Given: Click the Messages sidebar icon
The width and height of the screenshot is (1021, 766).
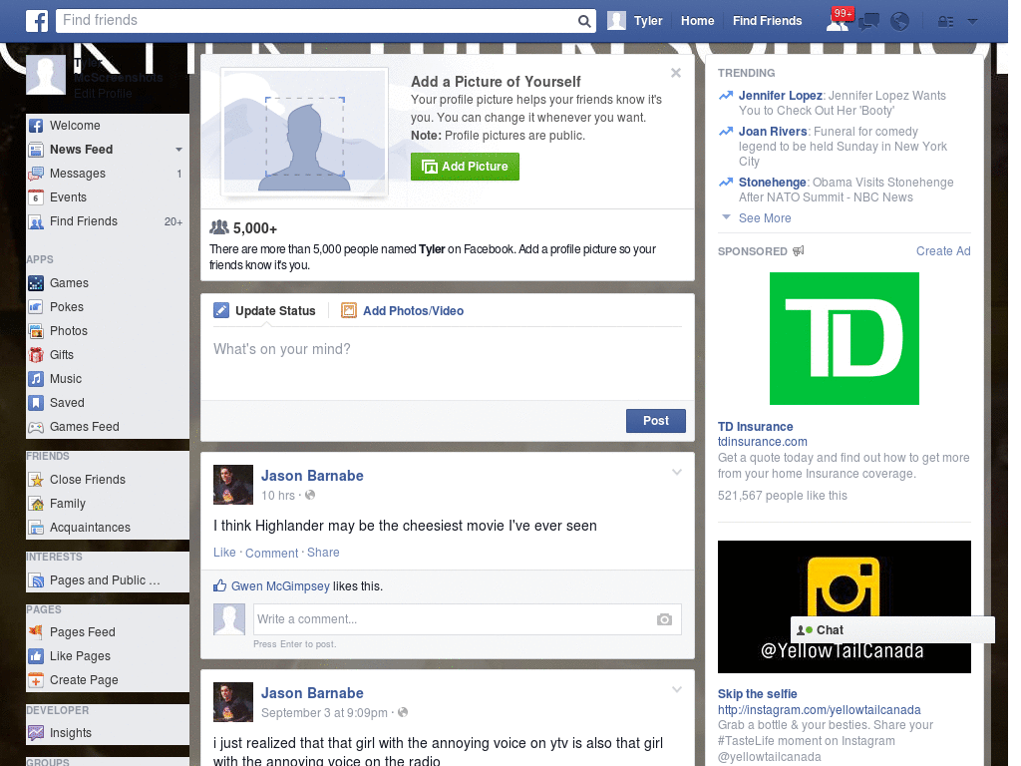Looking at the screenshot, I should [x=37, y=174].
